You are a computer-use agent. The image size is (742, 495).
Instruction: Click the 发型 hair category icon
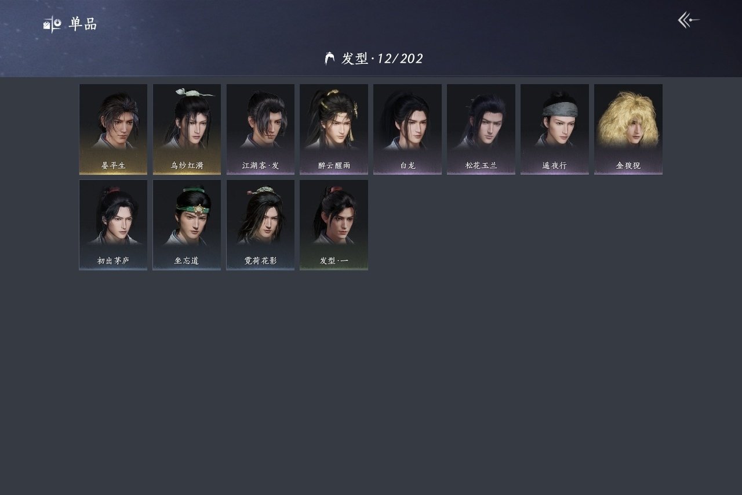(330, 59)
